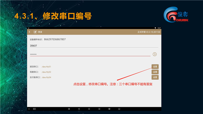The image size is (203, 114).
Task: Click the circular arrow submit icon
Action: (x=155, y=54)
